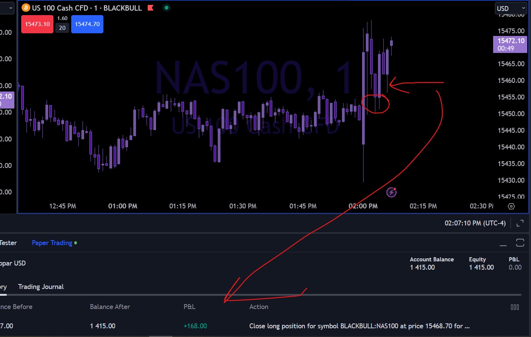Click the account name ending in USD
The width and height of the screenshot is (531, 337).
click(x=13, y=263)
